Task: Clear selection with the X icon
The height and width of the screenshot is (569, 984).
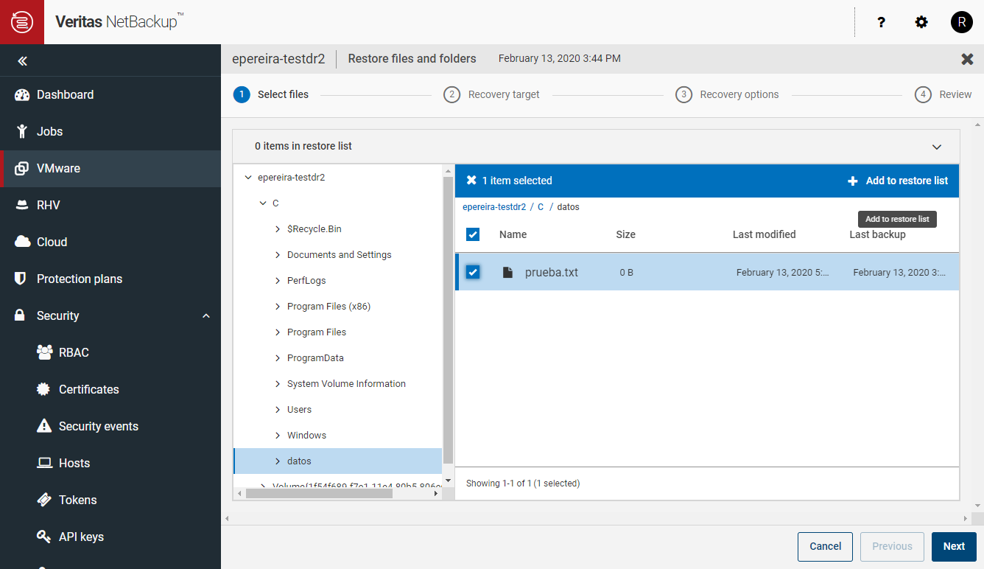Action: click(471, 181)
